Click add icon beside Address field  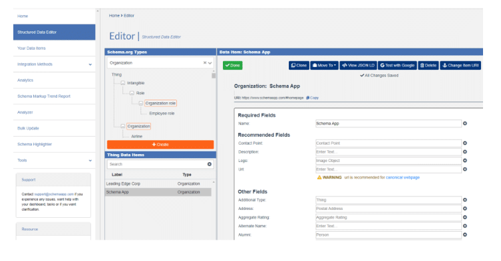pos(465,209)
